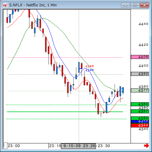This screenshot has width=152, height=152.
Task: Maximize the S.NFLX chart window
Action: [135, 5]
